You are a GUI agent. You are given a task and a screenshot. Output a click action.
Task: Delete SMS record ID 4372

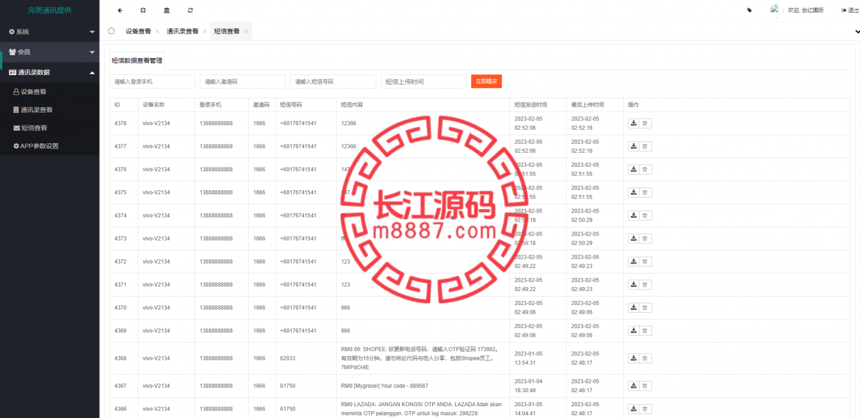(x=645, y=261)
